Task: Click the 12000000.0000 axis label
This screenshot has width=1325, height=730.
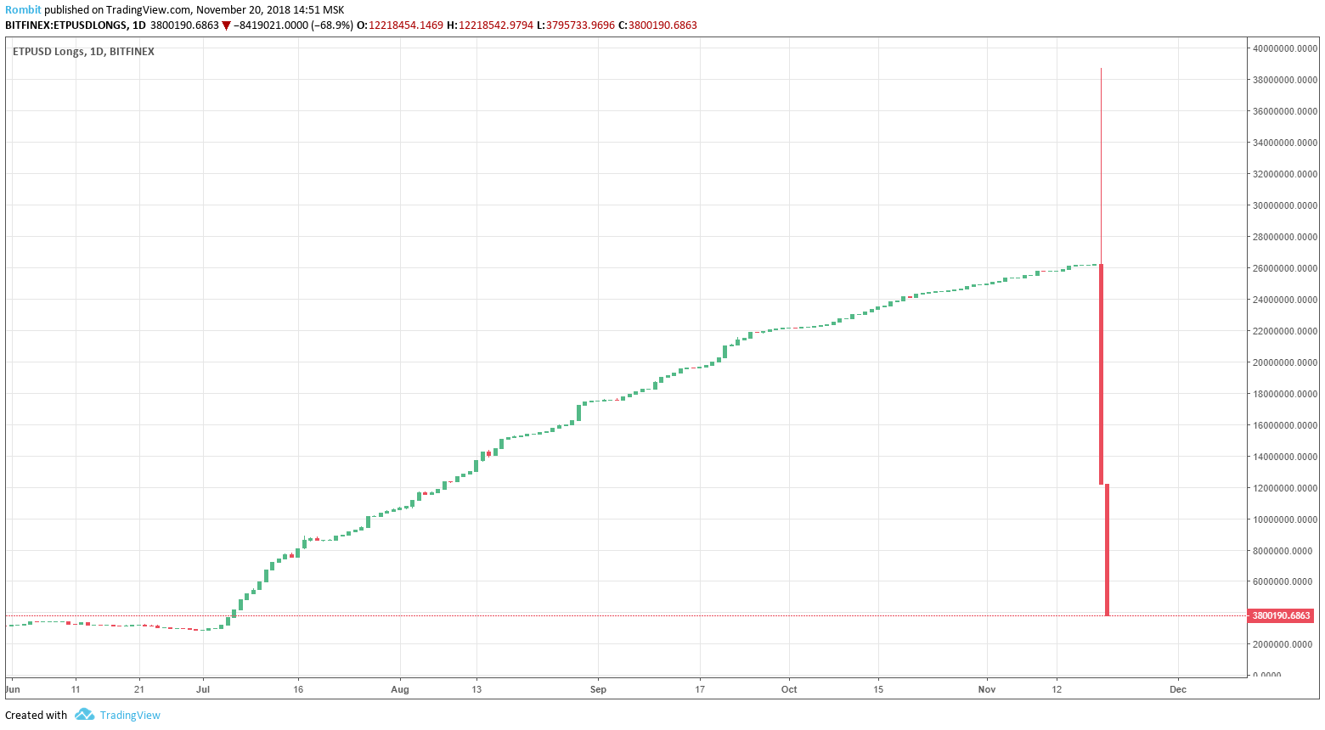Action: click(1285, 488)
